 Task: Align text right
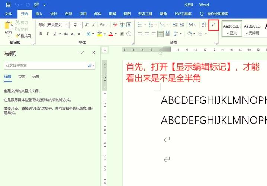[154, 34]
